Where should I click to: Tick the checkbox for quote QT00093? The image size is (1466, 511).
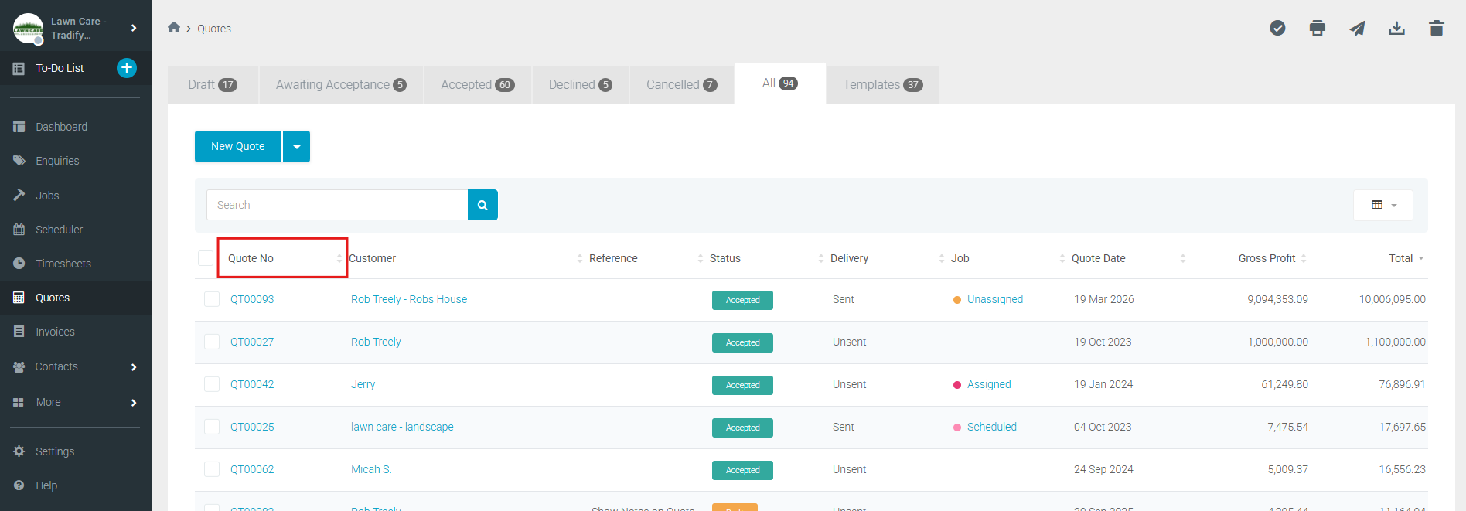(x=212, y=299)
